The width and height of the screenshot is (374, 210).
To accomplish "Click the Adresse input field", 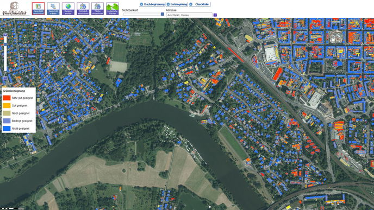I will [189, 15].
